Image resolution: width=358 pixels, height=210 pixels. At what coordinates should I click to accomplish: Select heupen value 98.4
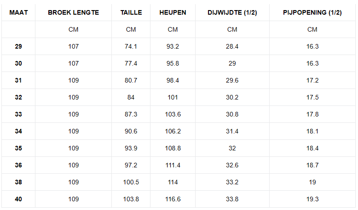pyautogui.click(x=173, y=80)
